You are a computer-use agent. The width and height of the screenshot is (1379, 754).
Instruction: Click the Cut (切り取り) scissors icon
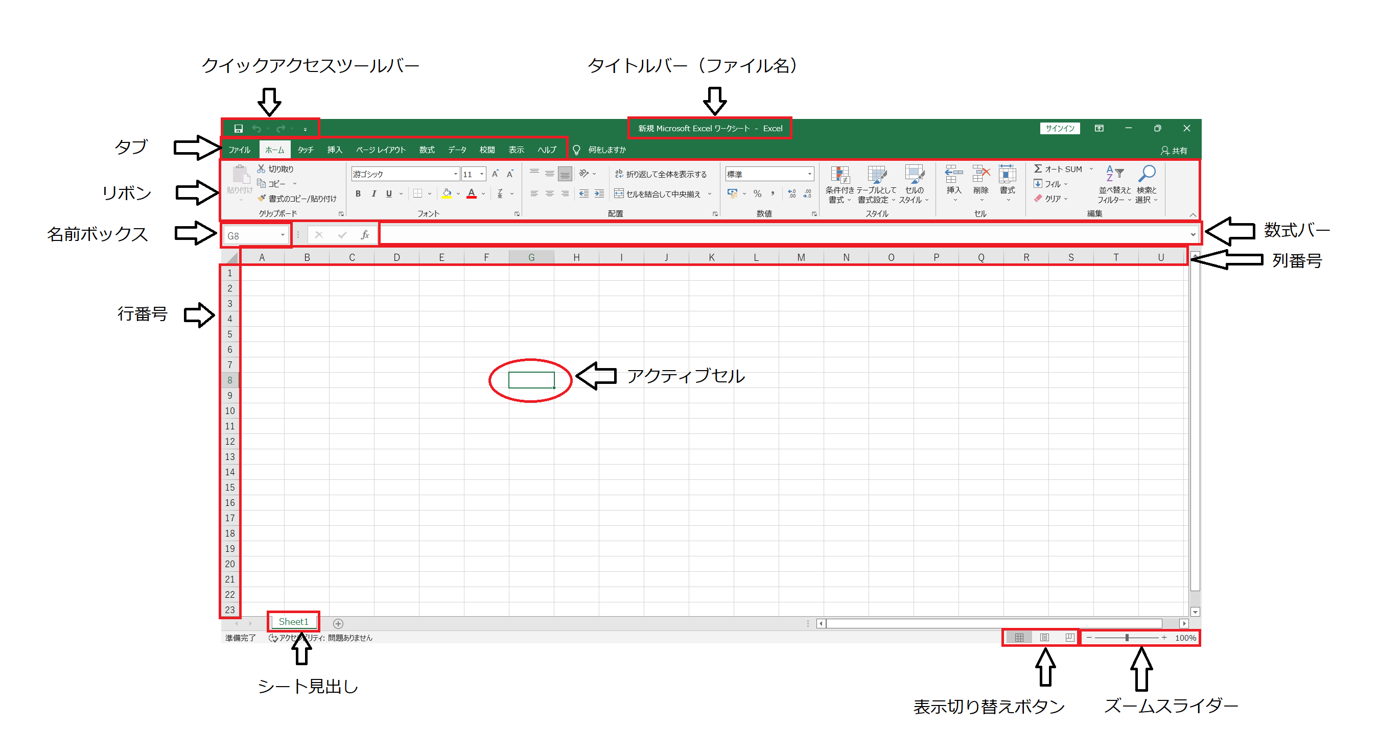(261, 168)
